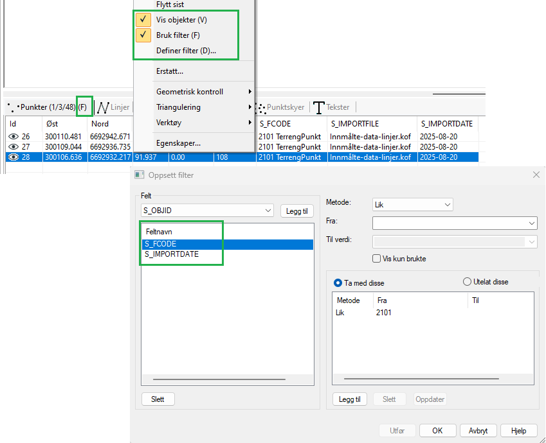
Task: Expand the Metode dropdown set to Lik
Action: pyautogui.click(x=448, y=204)
